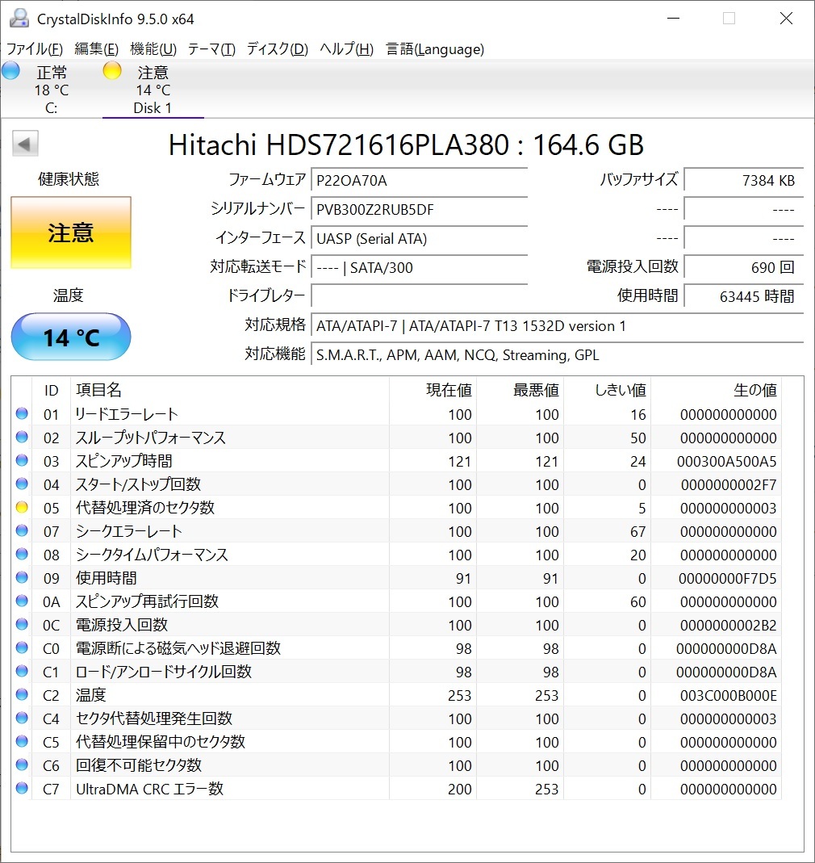Click the 14 °C temperature button
Screen dimensions: 815x863
point(71,337)
